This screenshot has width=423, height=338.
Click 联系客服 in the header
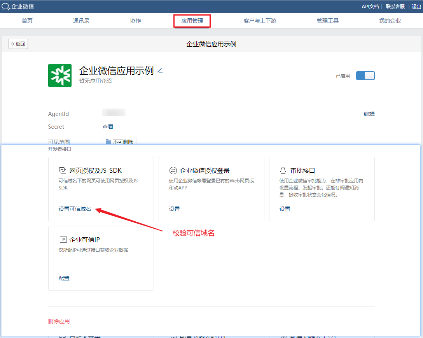[395, 7]
